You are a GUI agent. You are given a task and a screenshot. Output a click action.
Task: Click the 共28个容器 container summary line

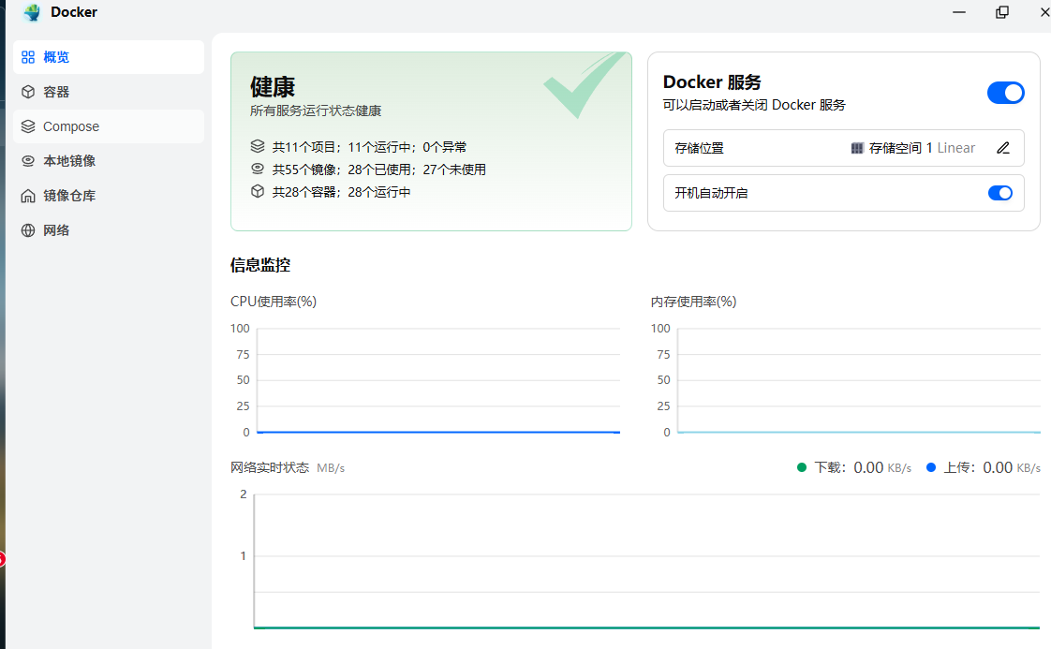click(x=341, y=192)
